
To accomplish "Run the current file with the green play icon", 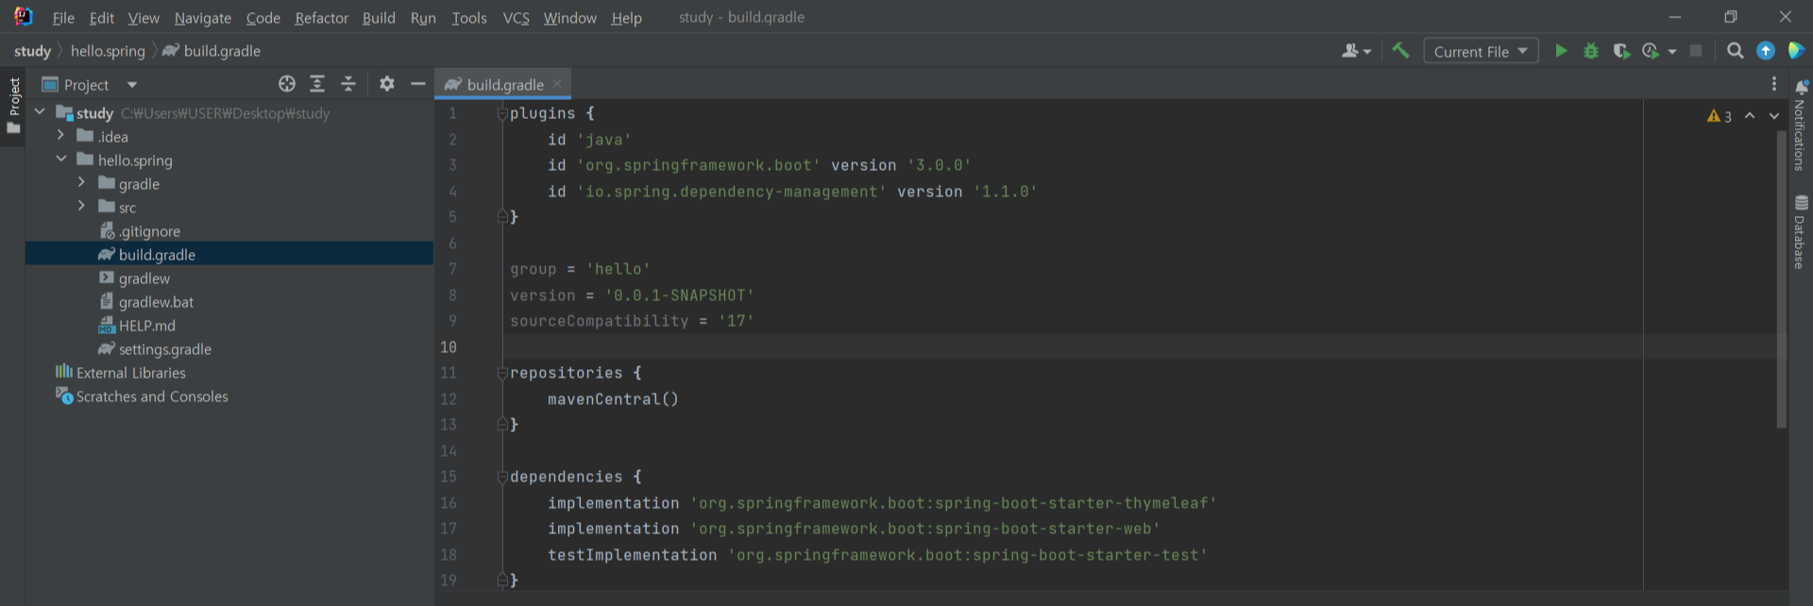I will pyautogui.click(x=1561, y=51).
